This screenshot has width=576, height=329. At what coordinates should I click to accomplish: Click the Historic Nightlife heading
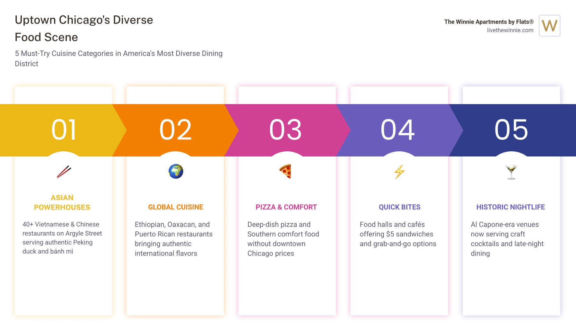coord(510,207)
